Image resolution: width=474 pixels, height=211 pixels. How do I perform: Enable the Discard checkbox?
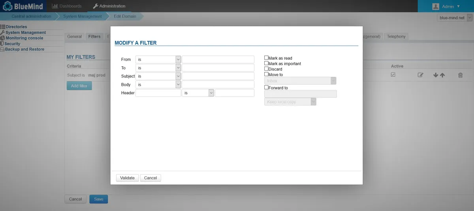[266, 69]
